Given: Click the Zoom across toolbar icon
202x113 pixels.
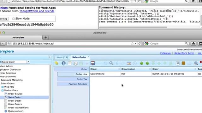Looking at the screenshot, I should point(196,63).
